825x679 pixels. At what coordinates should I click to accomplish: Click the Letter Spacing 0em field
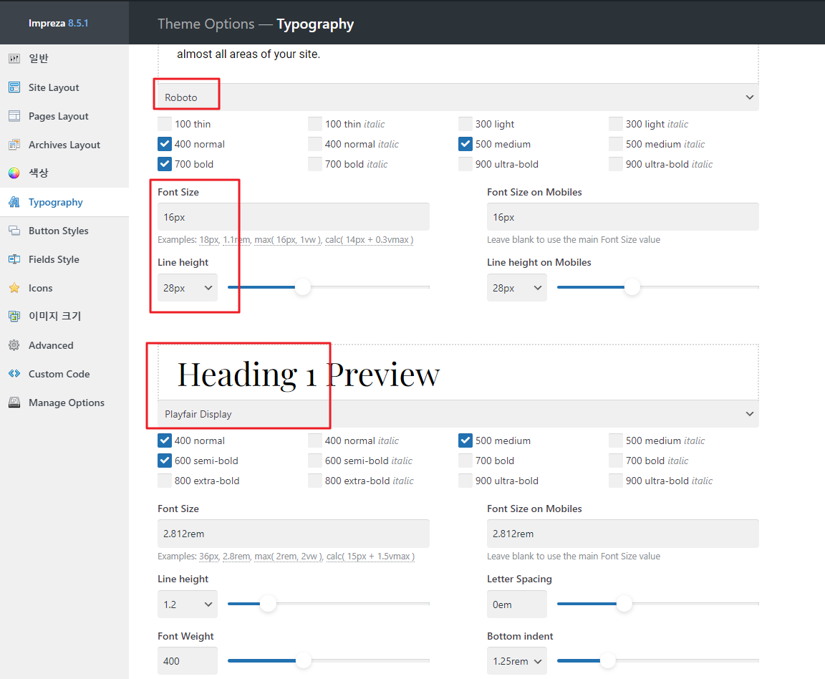tap(516, 605)
